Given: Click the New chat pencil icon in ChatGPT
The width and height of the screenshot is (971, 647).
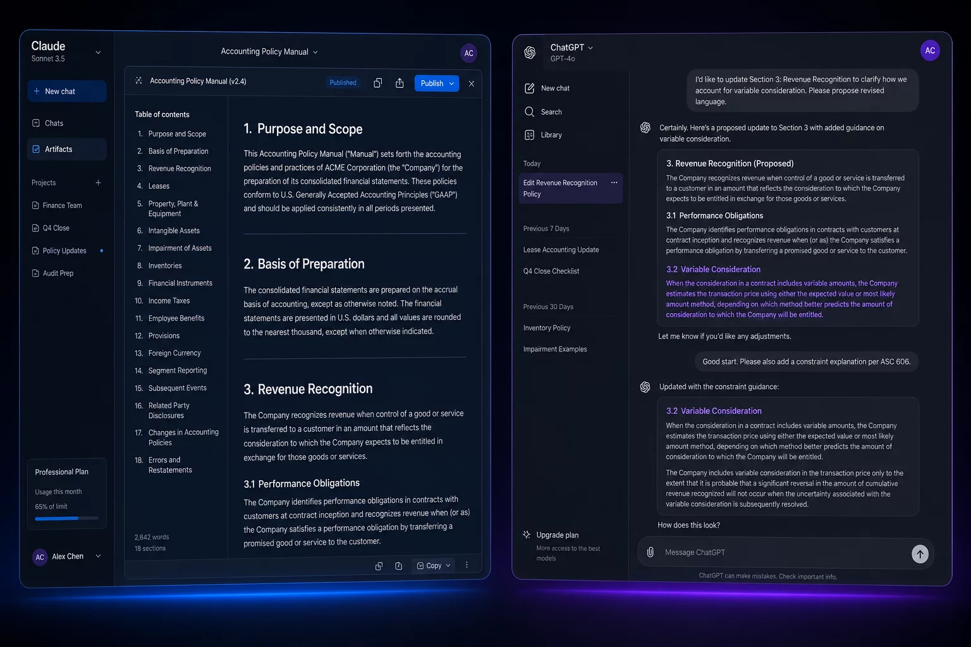Looking at the screenshot, I should tap(530, 88).
